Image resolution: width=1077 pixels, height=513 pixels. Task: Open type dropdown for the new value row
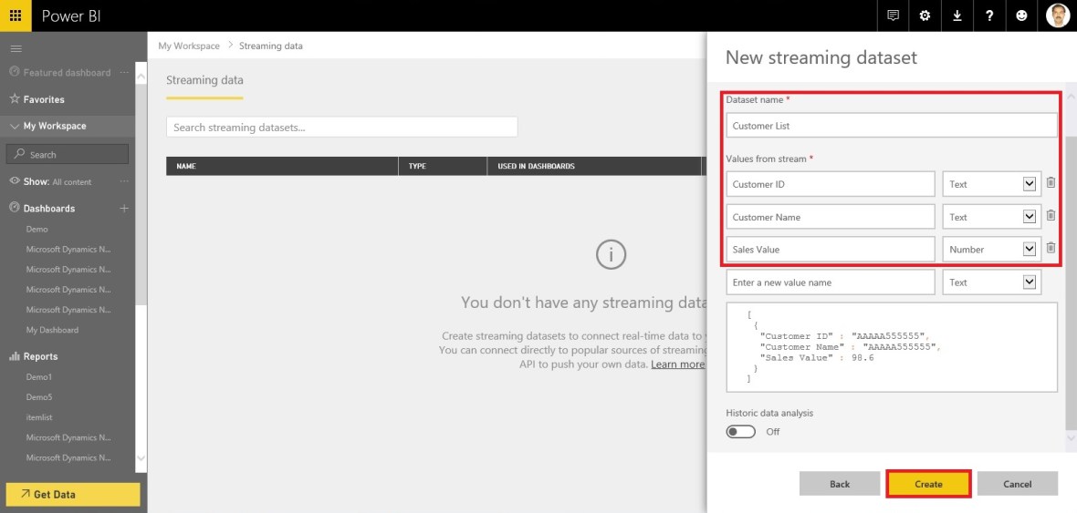coord(992,282)
